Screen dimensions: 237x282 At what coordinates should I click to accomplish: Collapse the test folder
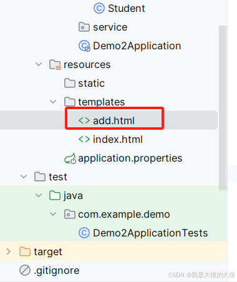click(x=24, y=177)
